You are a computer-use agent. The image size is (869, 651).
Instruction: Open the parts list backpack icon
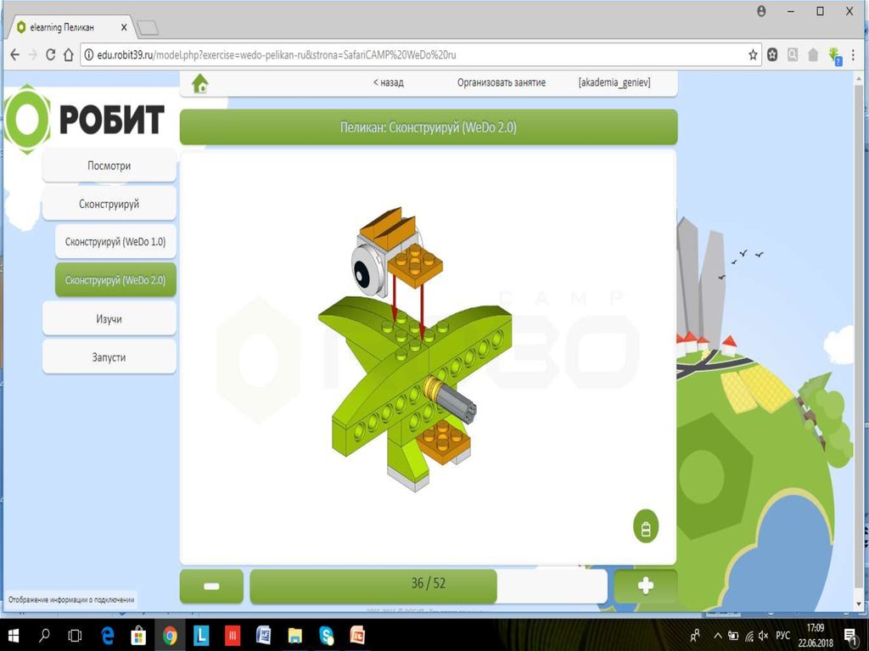(646, 526)
